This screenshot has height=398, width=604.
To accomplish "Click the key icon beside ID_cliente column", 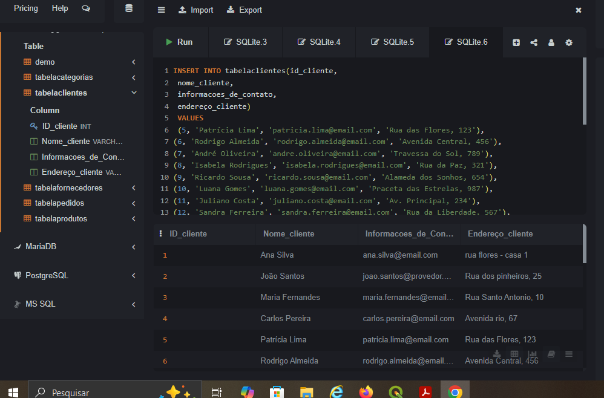I will [x=34, y=126].
